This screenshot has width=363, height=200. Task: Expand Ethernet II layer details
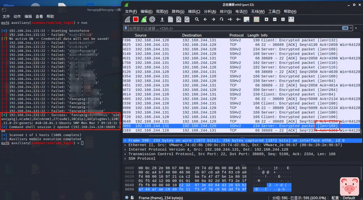[125, 145]
